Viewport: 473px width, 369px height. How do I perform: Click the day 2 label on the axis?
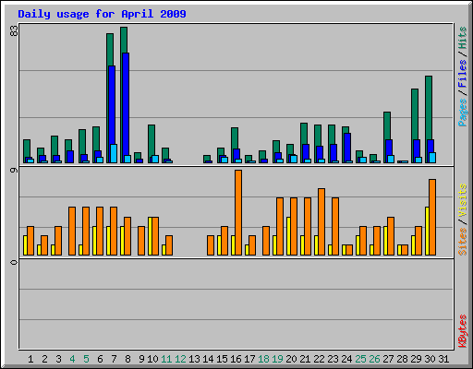click(x=44, y=359)
